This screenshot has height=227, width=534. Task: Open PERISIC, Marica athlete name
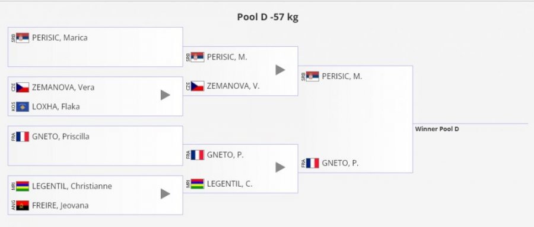click(x=59, y=38)
